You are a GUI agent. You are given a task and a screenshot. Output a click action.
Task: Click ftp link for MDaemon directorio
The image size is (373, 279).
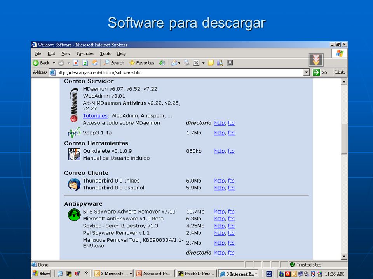231,123
